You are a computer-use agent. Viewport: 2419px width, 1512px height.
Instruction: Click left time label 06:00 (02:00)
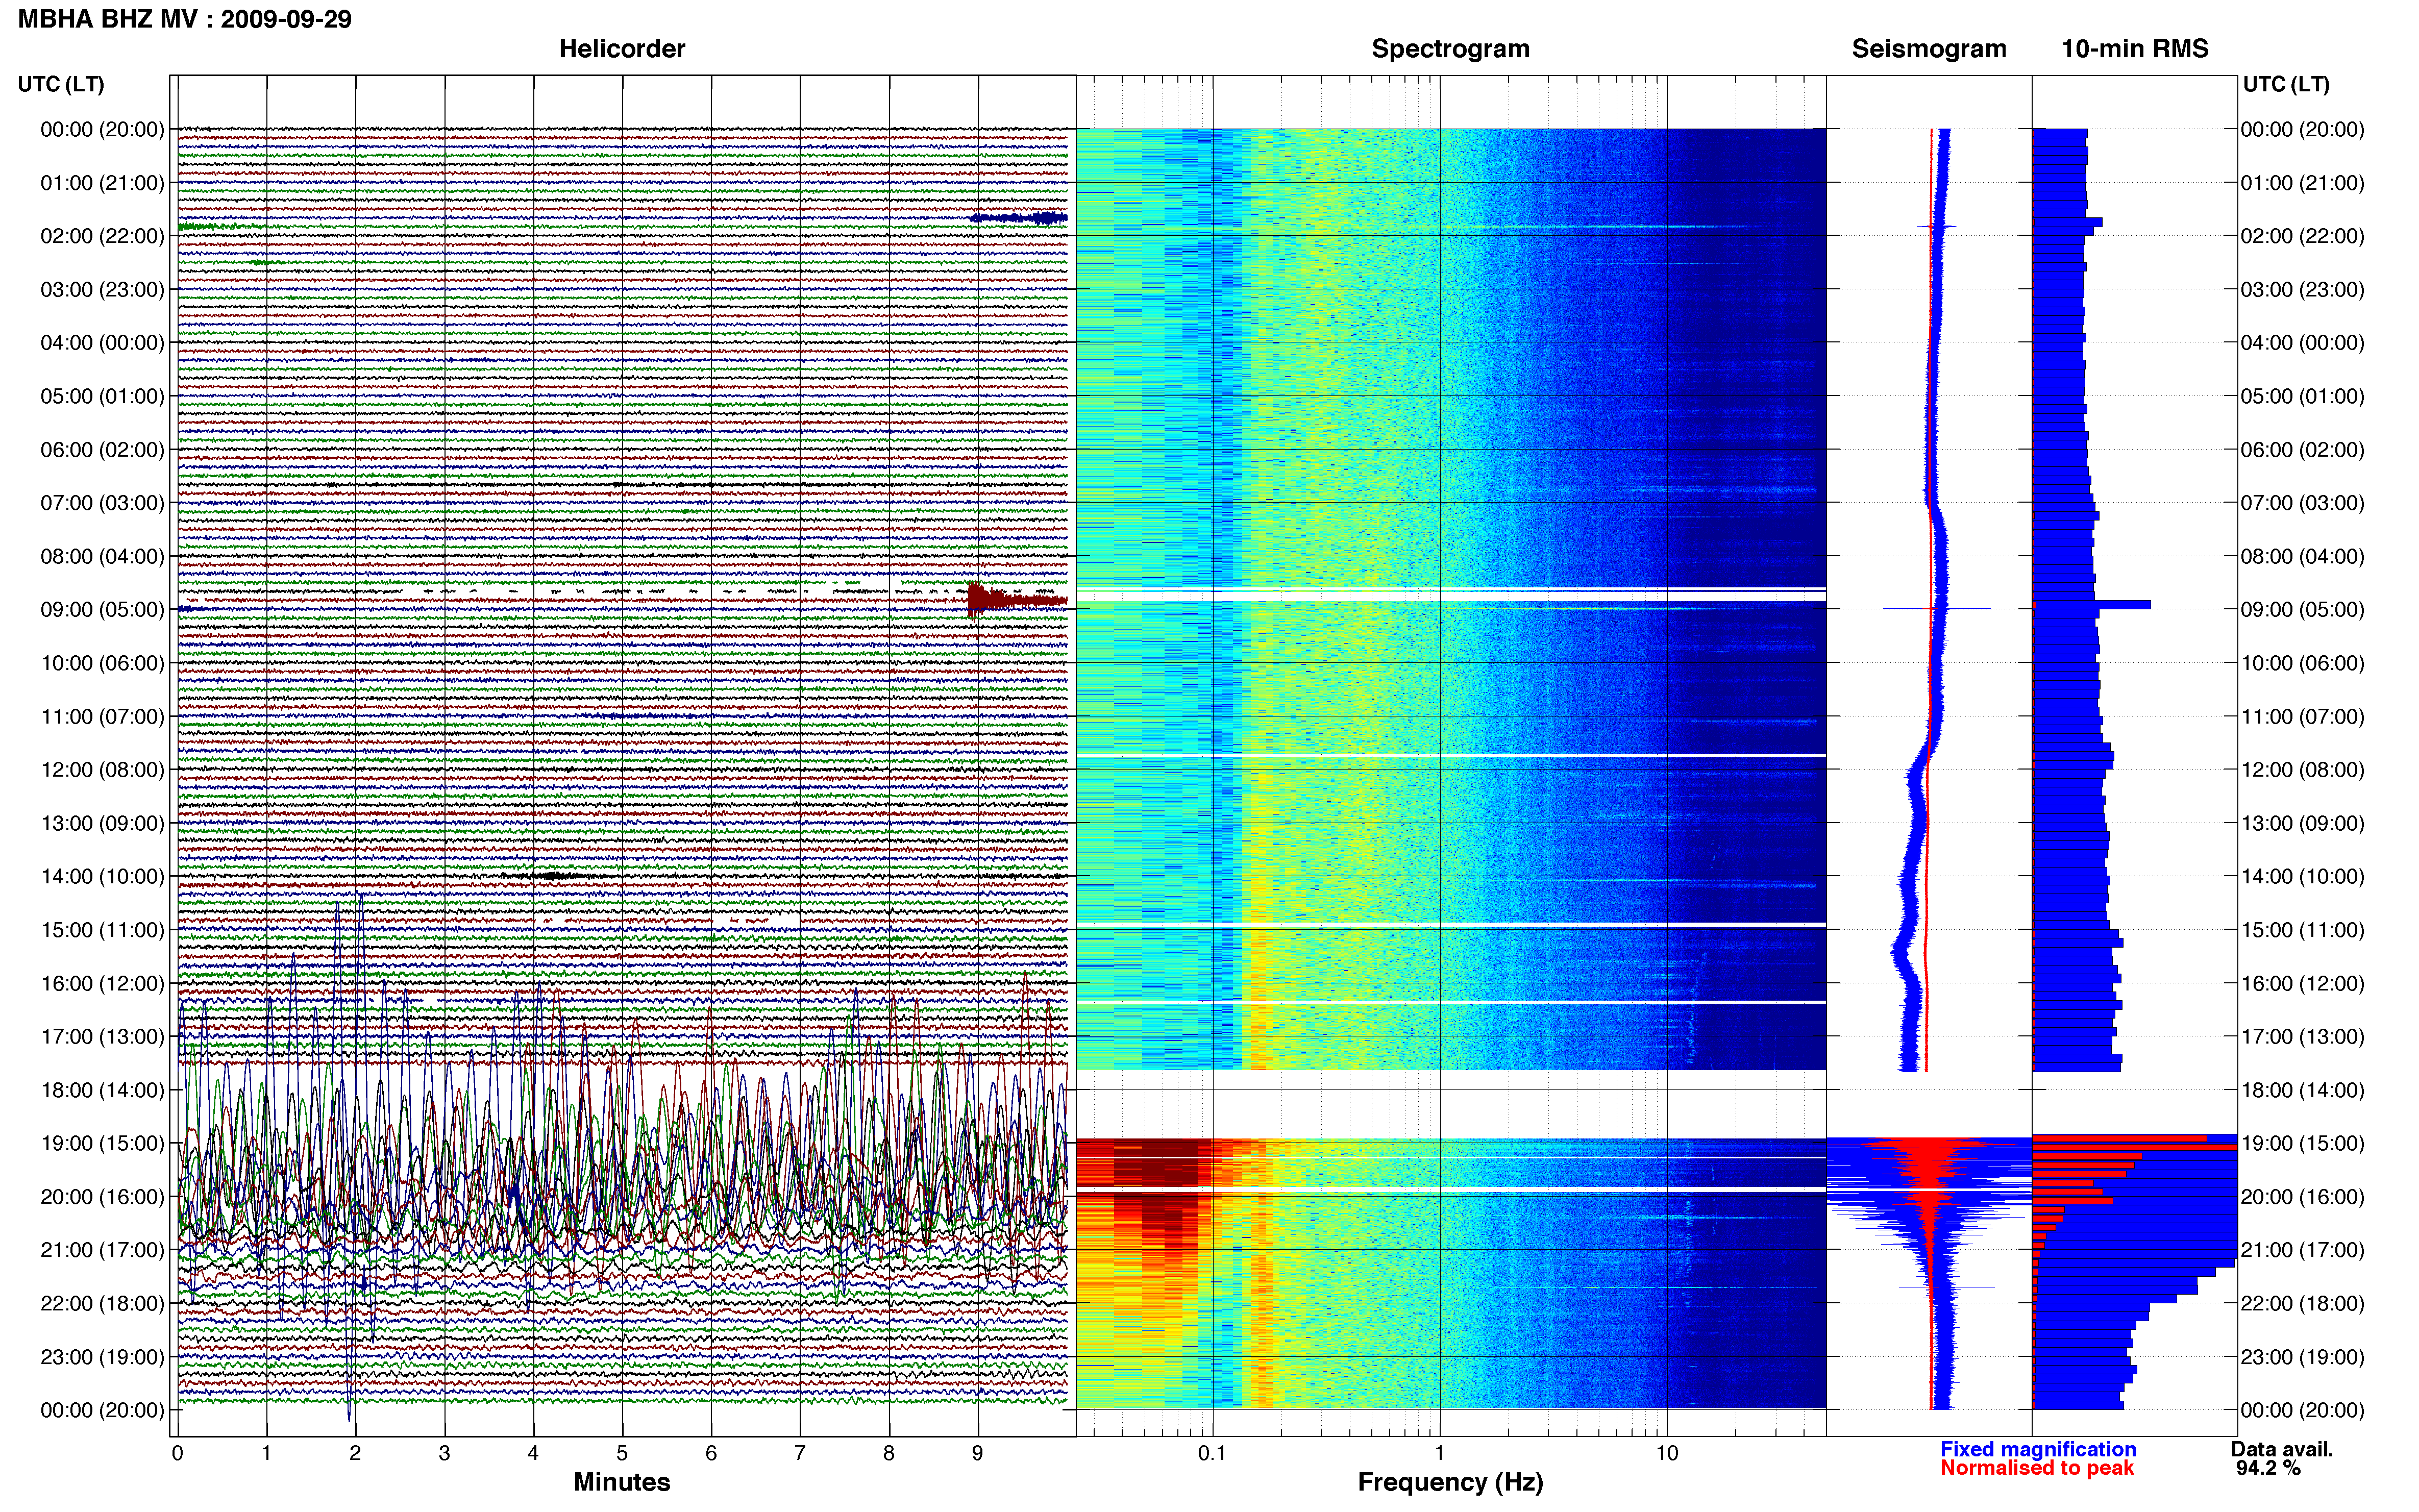(102, 450)
